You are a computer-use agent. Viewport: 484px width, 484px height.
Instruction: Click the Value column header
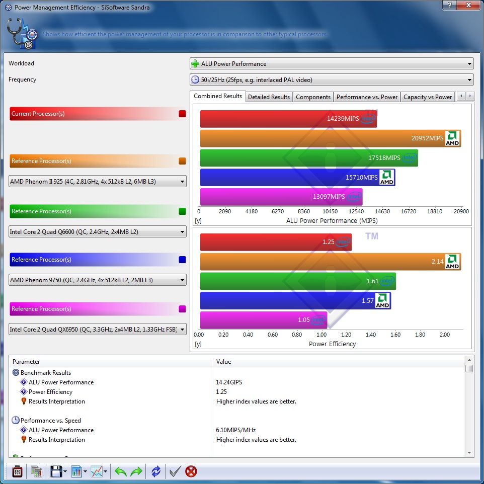click(x=339, y=361)
